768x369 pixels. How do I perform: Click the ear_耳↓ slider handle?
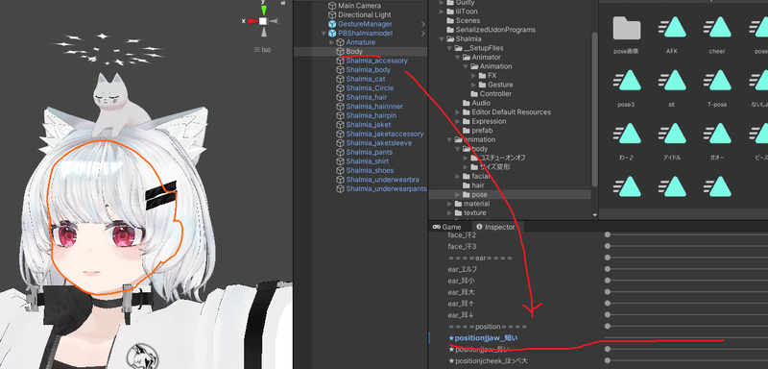(x=608, y=314)
